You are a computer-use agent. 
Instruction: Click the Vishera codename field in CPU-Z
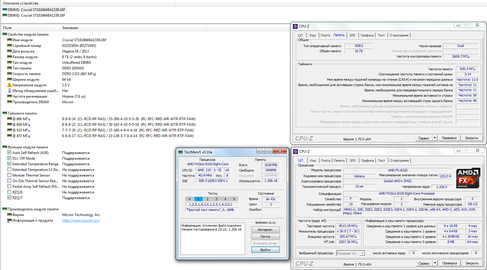click(359, 176)
